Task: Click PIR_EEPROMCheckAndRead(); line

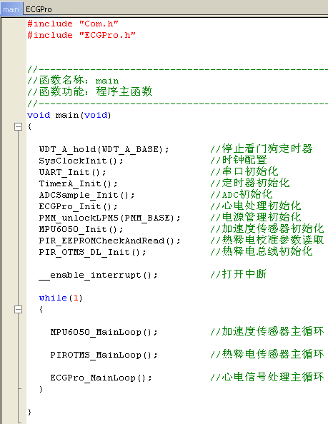Action: click(109, 241)
